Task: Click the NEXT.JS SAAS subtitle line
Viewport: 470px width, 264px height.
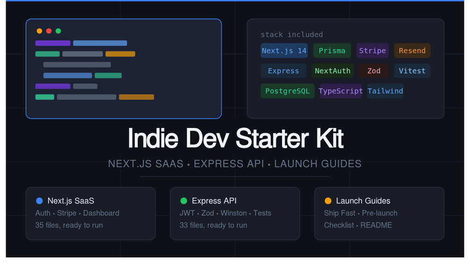Action: (x=235, y=164)
